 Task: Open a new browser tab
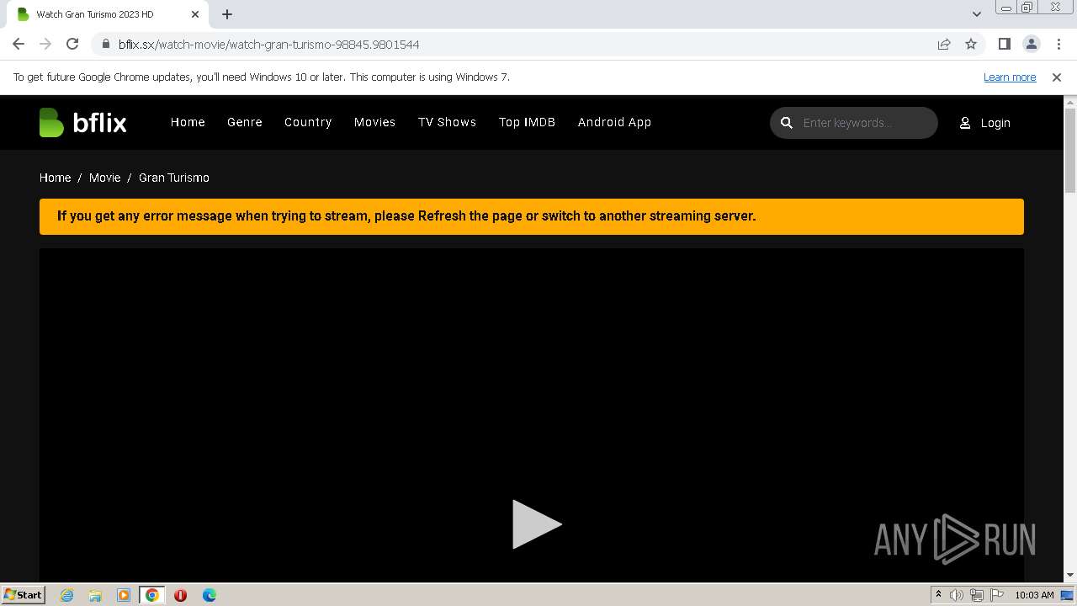227,14
